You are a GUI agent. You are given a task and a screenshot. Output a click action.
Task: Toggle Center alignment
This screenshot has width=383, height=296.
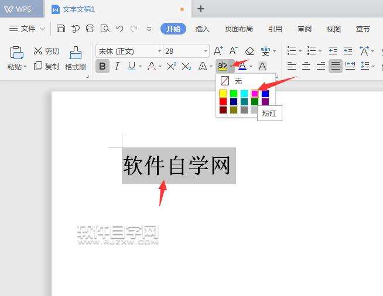[x=306, y=66]
